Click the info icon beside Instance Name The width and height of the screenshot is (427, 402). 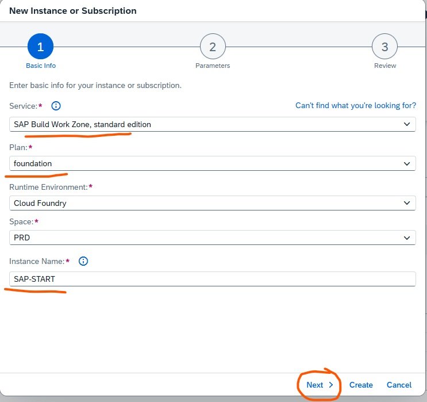pos(83,261)
